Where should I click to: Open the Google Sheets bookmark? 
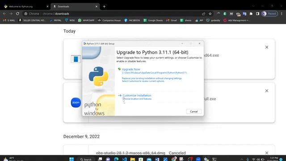(153, 20)
